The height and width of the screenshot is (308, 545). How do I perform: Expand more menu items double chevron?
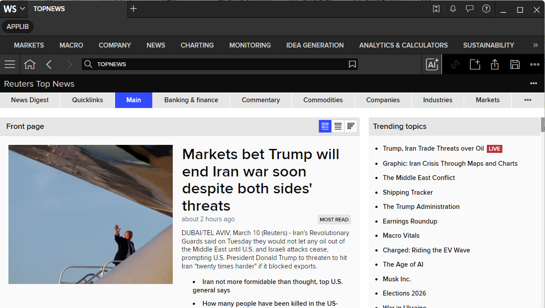click(535, 45)
